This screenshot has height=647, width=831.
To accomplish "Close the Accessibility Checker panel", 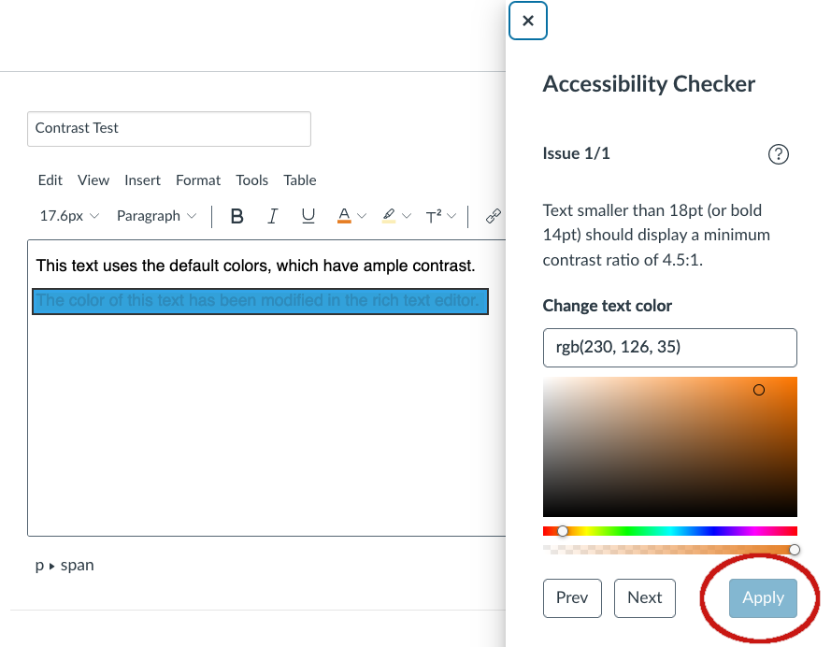I will (x=528, y=21).
